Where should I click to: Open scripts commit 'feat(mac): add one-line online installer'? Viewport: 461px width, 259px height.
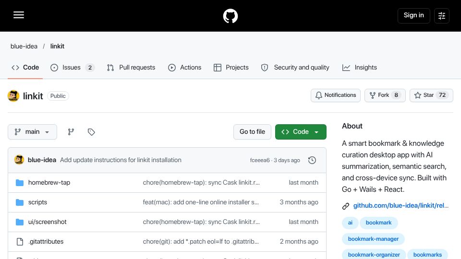pos(201,202)
